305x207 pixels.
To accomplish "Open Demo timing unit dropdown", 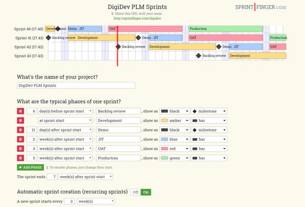I will [65, 130].
